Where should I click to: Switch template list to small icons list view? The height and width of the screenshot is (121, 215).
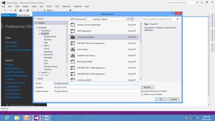click(x=132, y=19)
